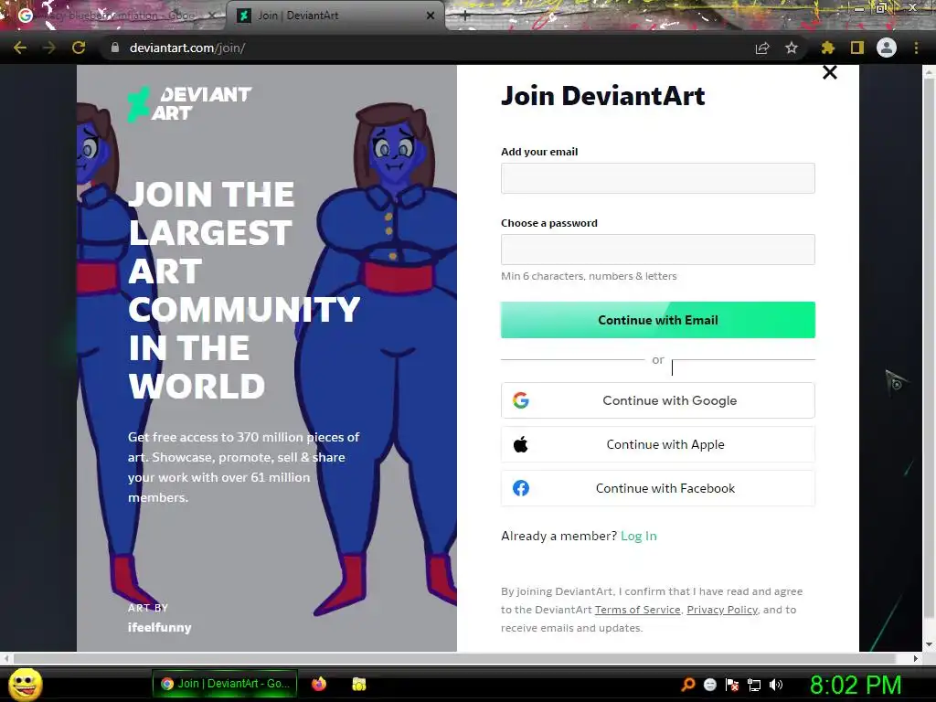Bookmark this page with the star icon
The image size is (936, 702).
click(x=792, y=48)
